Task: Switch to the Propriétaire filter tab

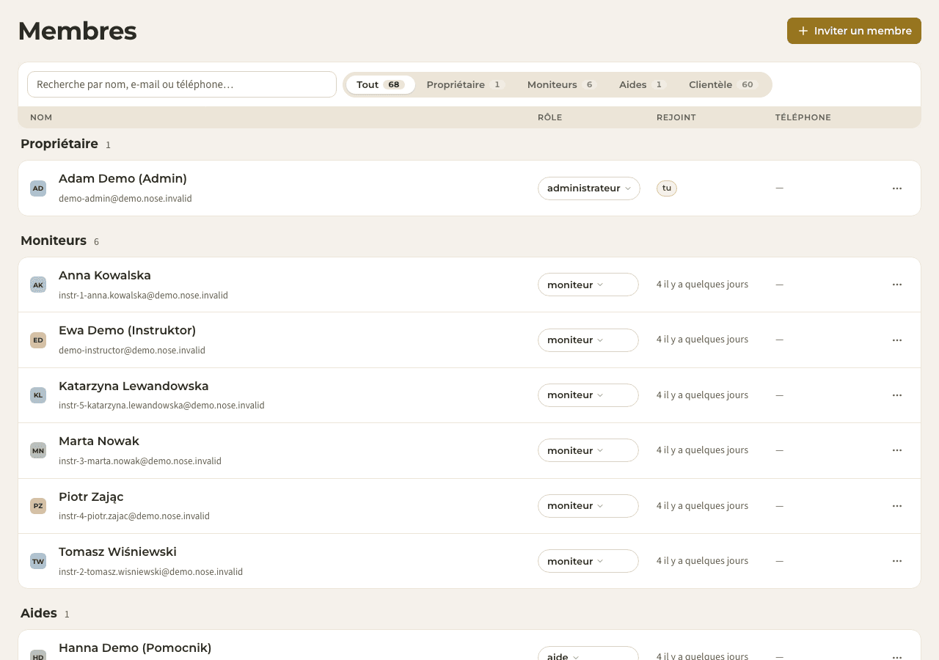Action: click(x=465, y=84)
